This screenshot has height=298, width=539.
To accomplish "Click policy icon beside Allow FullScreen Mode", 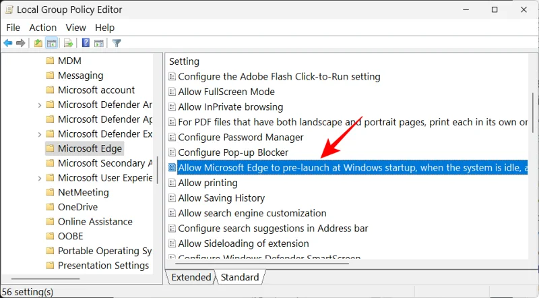I will click(172, 92).
